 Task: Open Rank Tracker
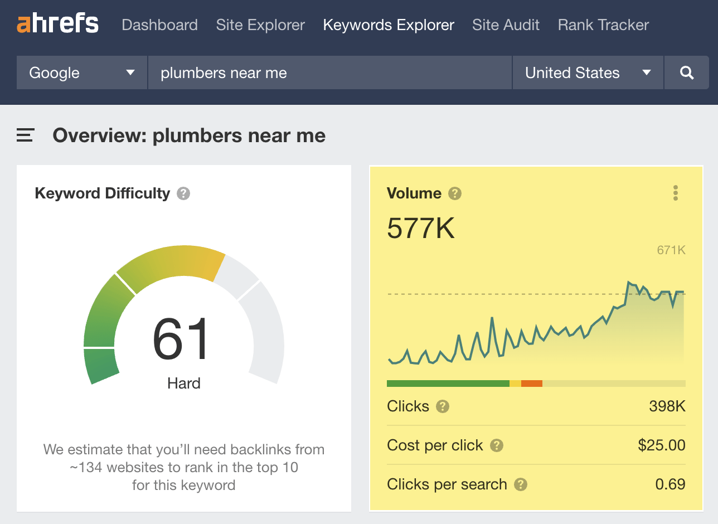click(603, 25)
